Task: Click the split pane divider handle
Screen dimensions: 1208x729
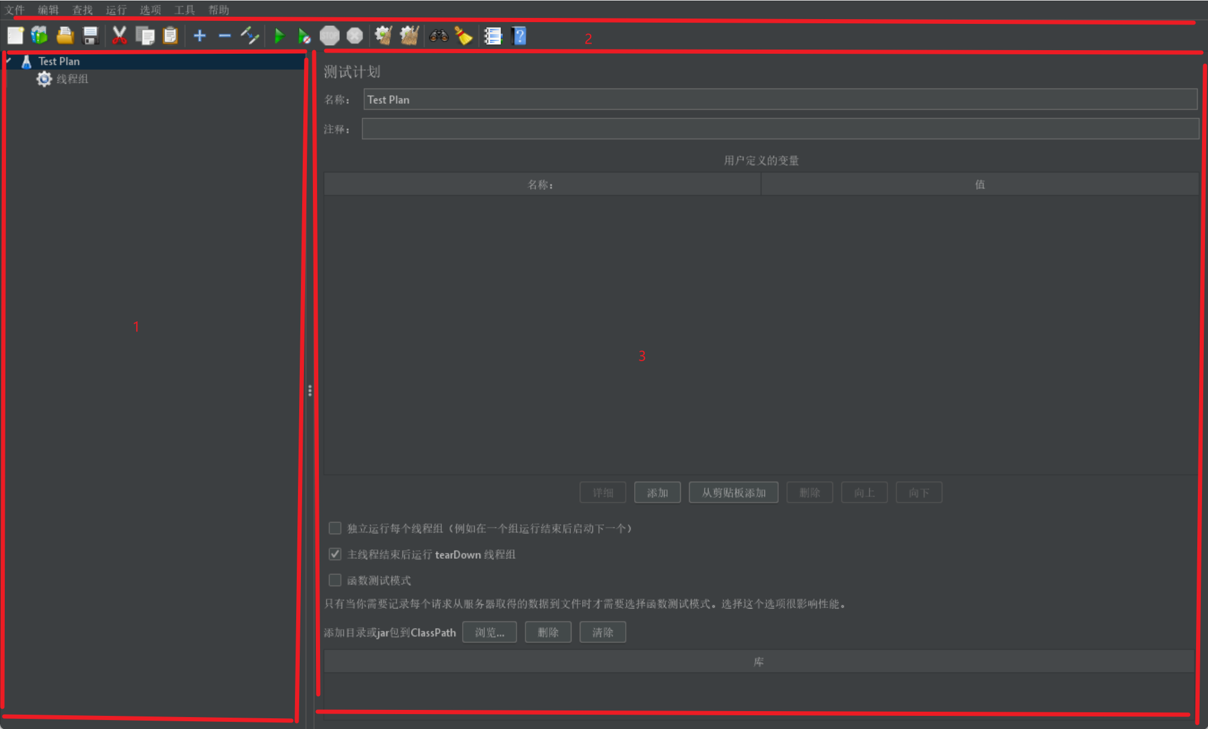Action: click(x=310, y=391)
